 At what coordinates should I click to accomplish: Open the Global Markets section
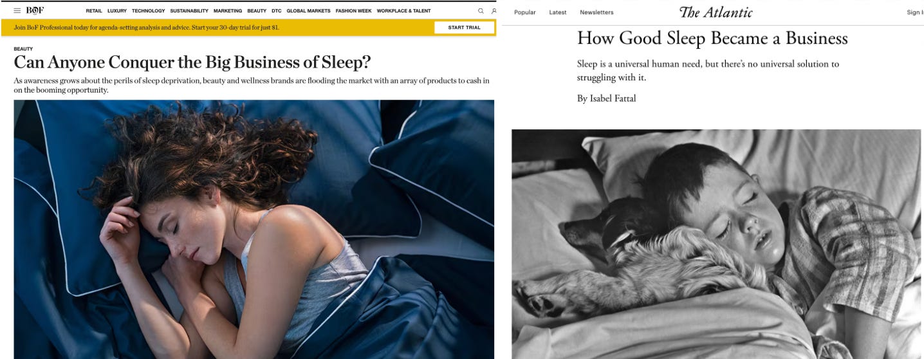309,11
